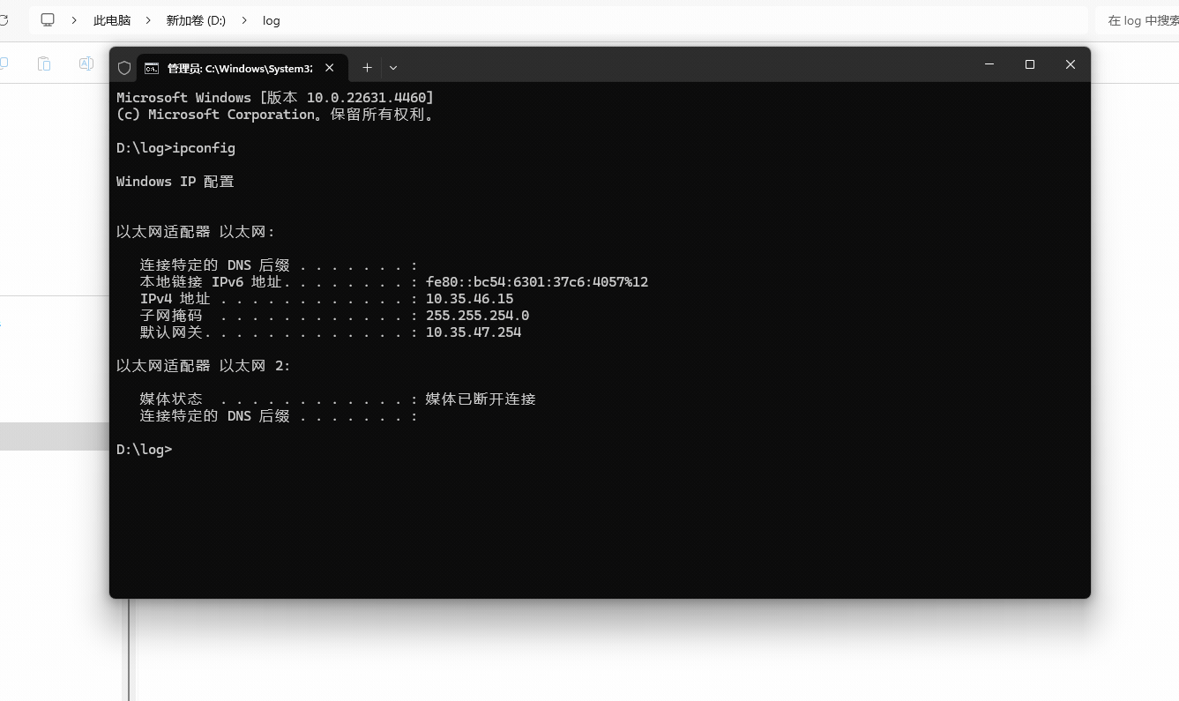Click the computer icon in Explorer address bar
Viewport: 1179px width, 701px height.
[x=48, y=19]
